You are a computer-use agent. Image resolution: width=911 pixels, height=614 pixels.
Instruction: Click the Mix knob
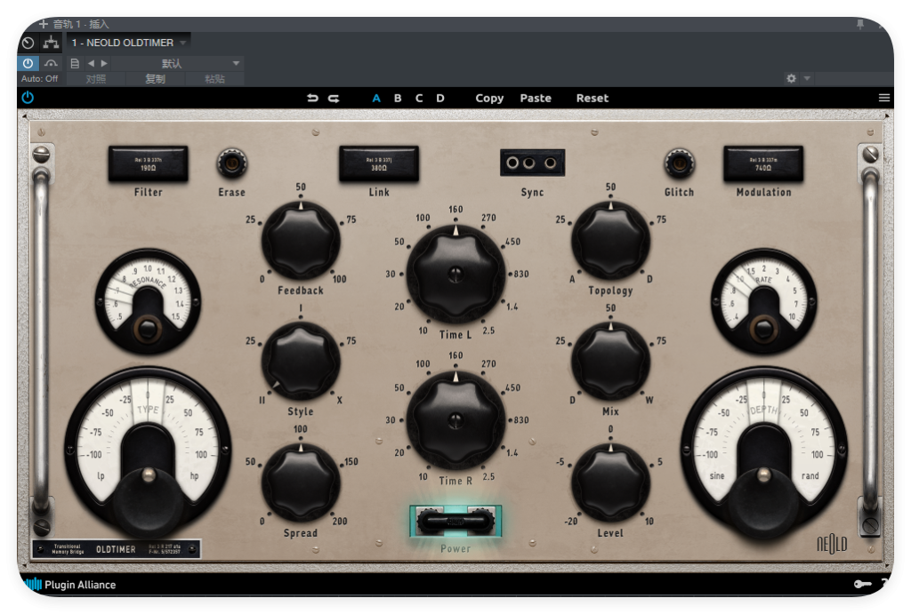[x=610, y=362]
